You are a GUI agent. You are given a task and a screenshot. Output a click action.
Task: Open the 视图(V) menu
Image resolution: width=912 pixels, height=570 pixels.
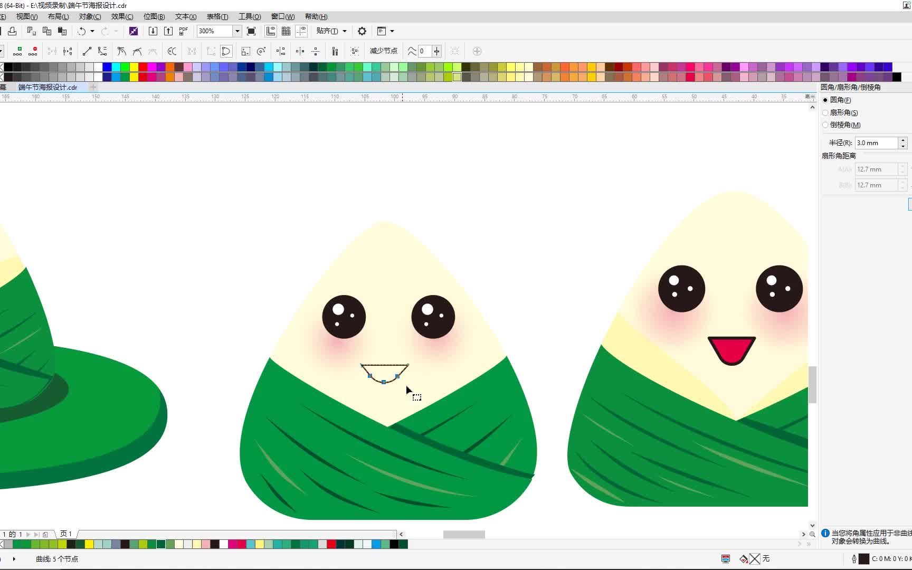pos(27,17)
